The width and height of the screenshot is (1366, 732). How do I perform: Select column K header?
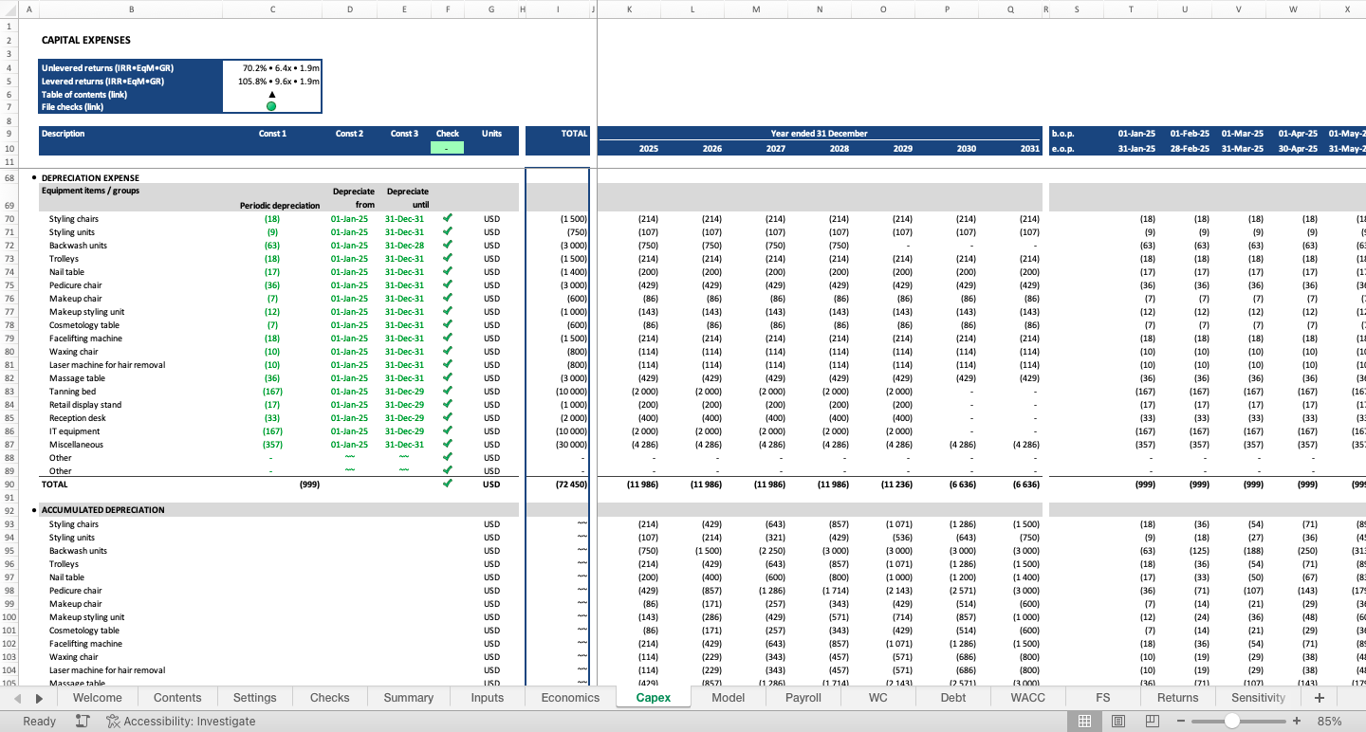point(630,9)
